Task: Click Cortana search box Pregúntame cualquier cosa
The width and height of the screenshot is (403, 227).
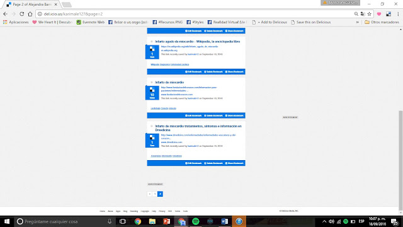Action: [x=64, y=221]
